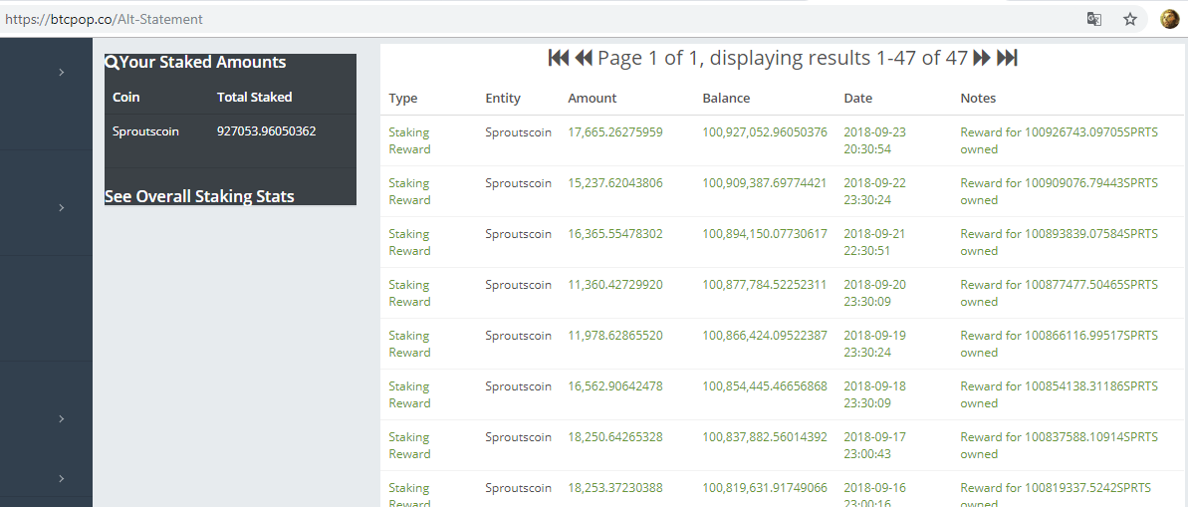This screenshot has height=507, width=1188.
Task: Click balance 100,819,631.91749066
Action: pyautogui.click(x=765, y=487)
